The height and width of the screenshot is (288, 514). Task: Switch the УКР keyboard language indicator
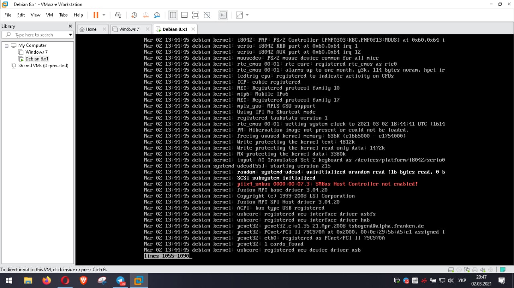(462, 280)
